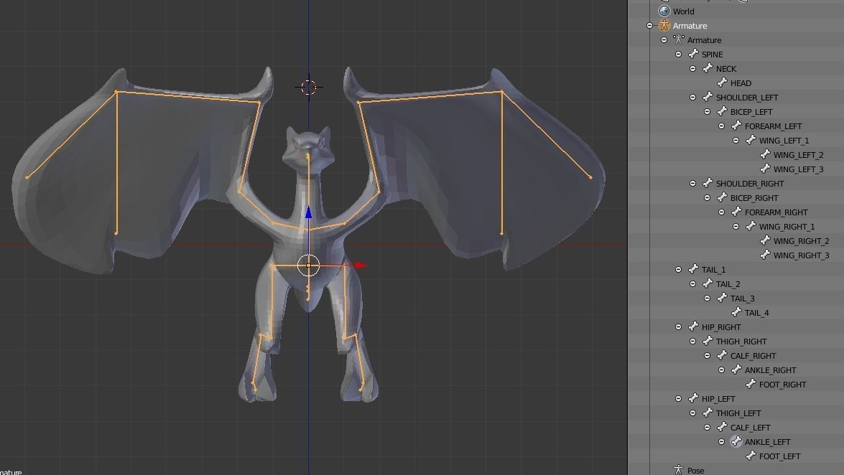
Task: Collapse the CALF_LEFT branch
Action: tap(708, 427)
